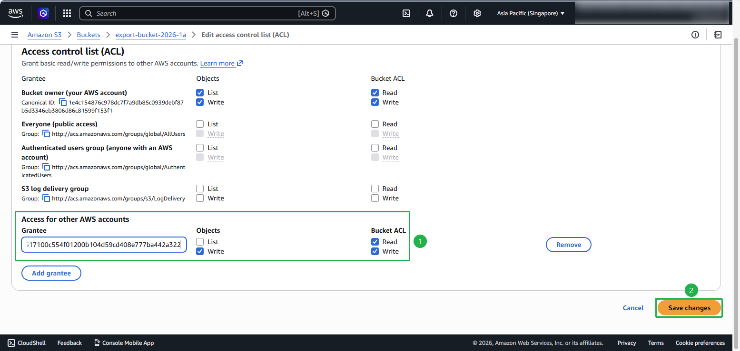Launch CloudShell from the top bar icon
Image resolution: width=740 pixels, height=351 pixels.
pyautogui.click(x=406, y=13)
